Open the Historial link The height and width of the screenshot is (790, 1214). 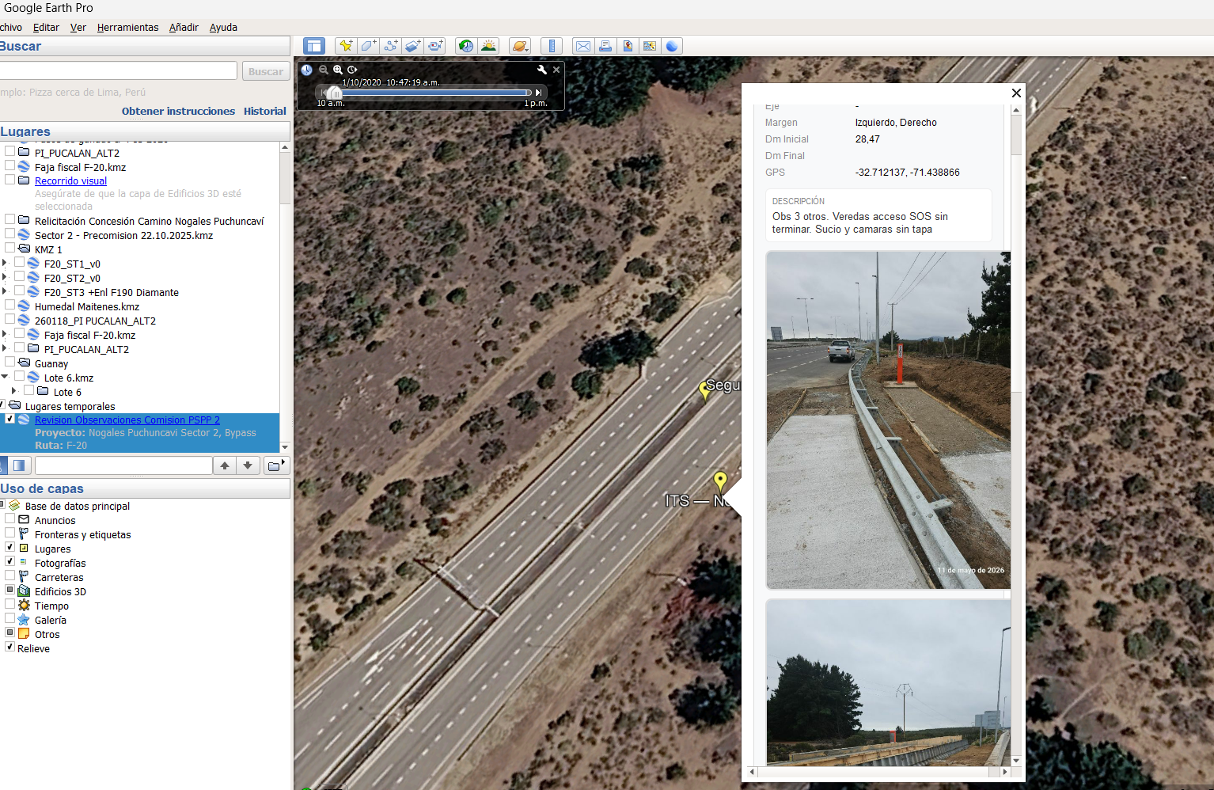265,111
